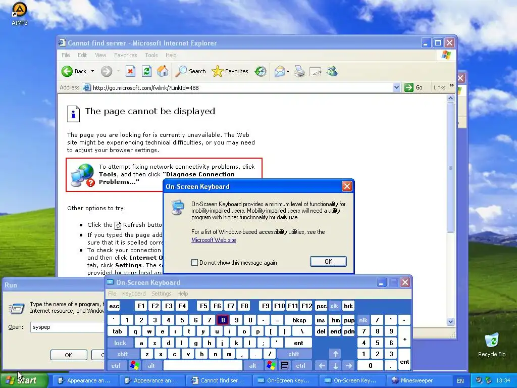This screenshot has height=388, width=517.
Task: Switch to 'Cannot find ser…' taskbar button
Action: coord(219,381)
